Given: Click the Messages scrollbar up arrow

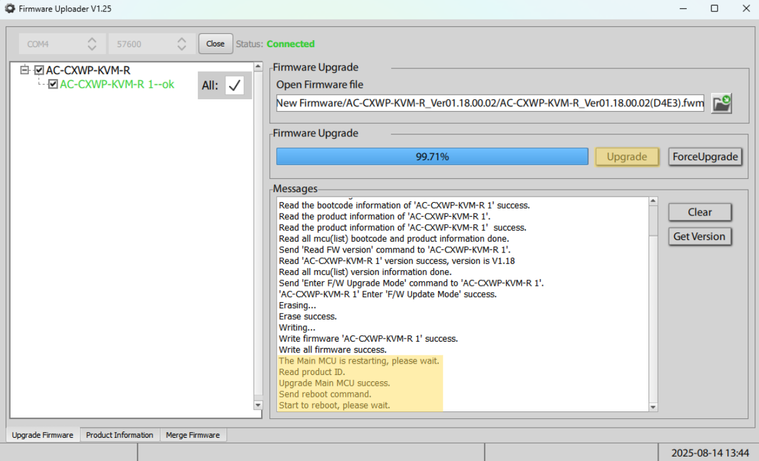Looking at the screenshot, I should (x=653, y=202).
